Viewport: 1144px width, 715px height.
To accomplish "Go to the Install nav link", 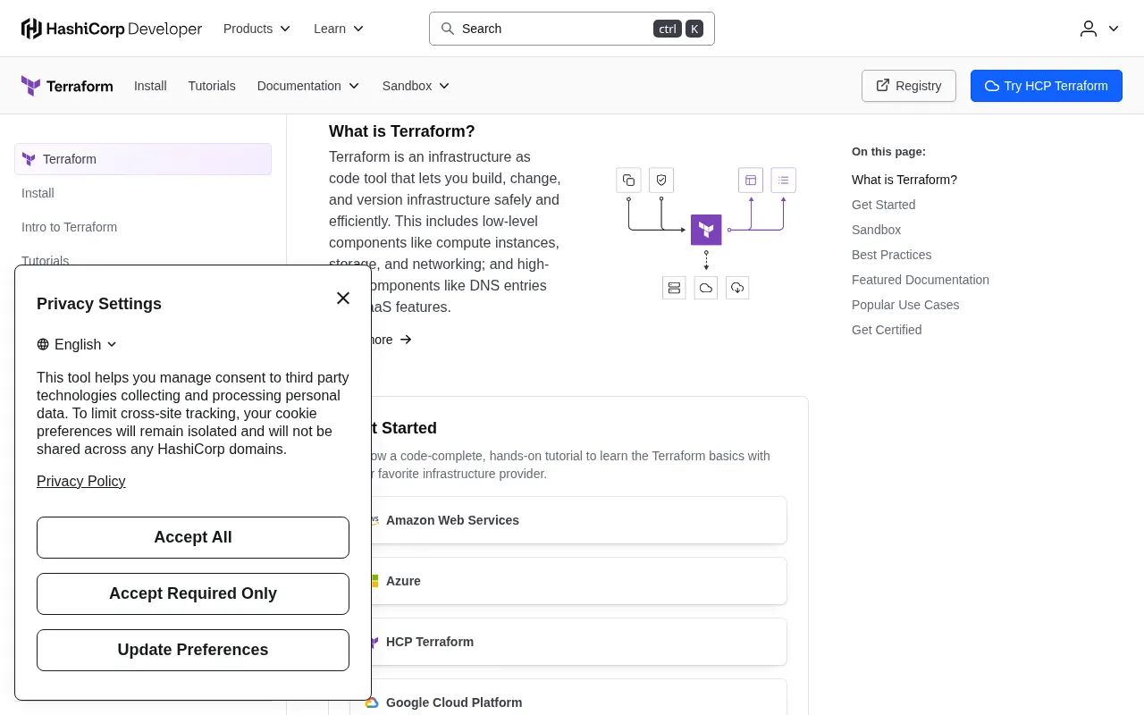I will pyautogui.click(x=150, y=86).
